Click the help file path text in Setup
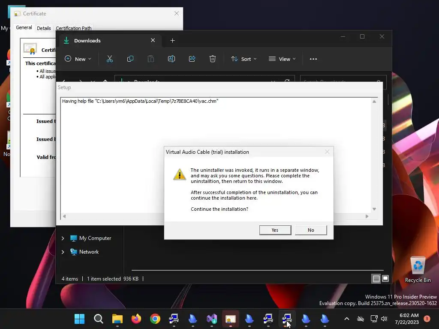439x329 pixels. pyautogui.click(x=140, y=101)
